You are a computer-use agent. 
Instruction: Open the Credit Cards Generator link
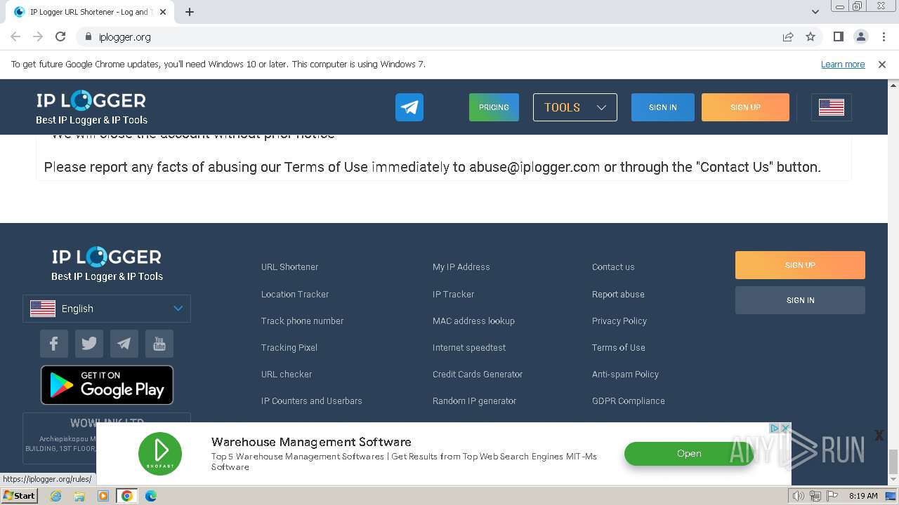pos(478,375)
